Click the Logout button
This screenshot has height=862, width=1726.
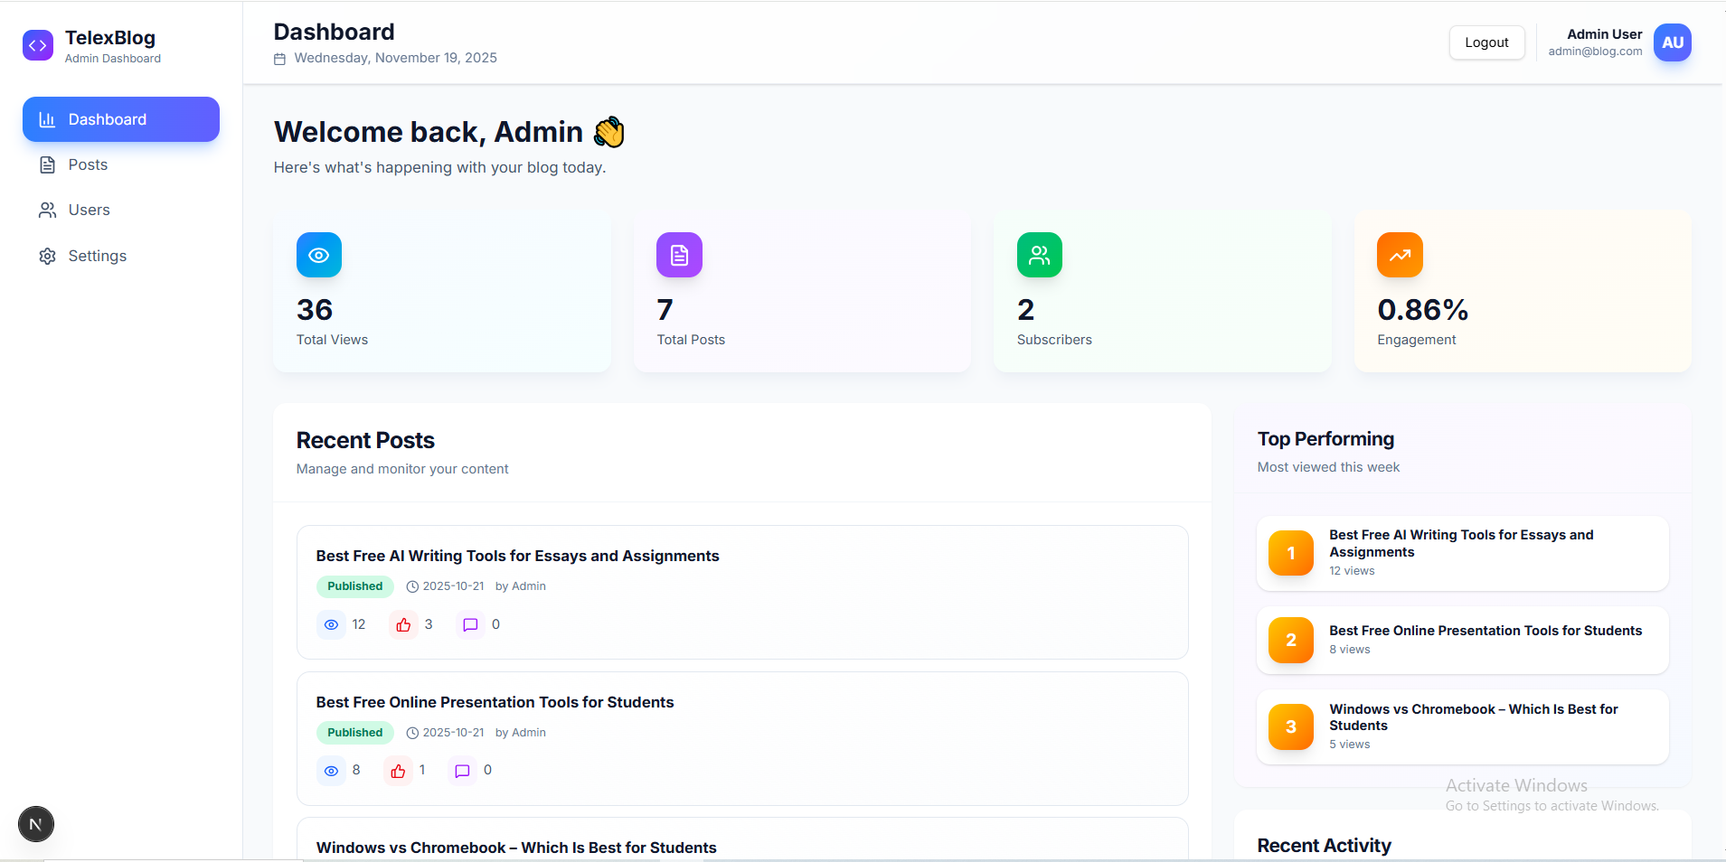pyautogui.click(x=1486, y=42)
